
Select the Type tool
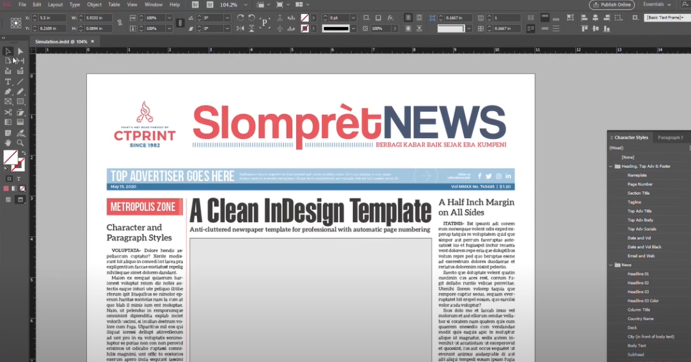pos(8,81)
